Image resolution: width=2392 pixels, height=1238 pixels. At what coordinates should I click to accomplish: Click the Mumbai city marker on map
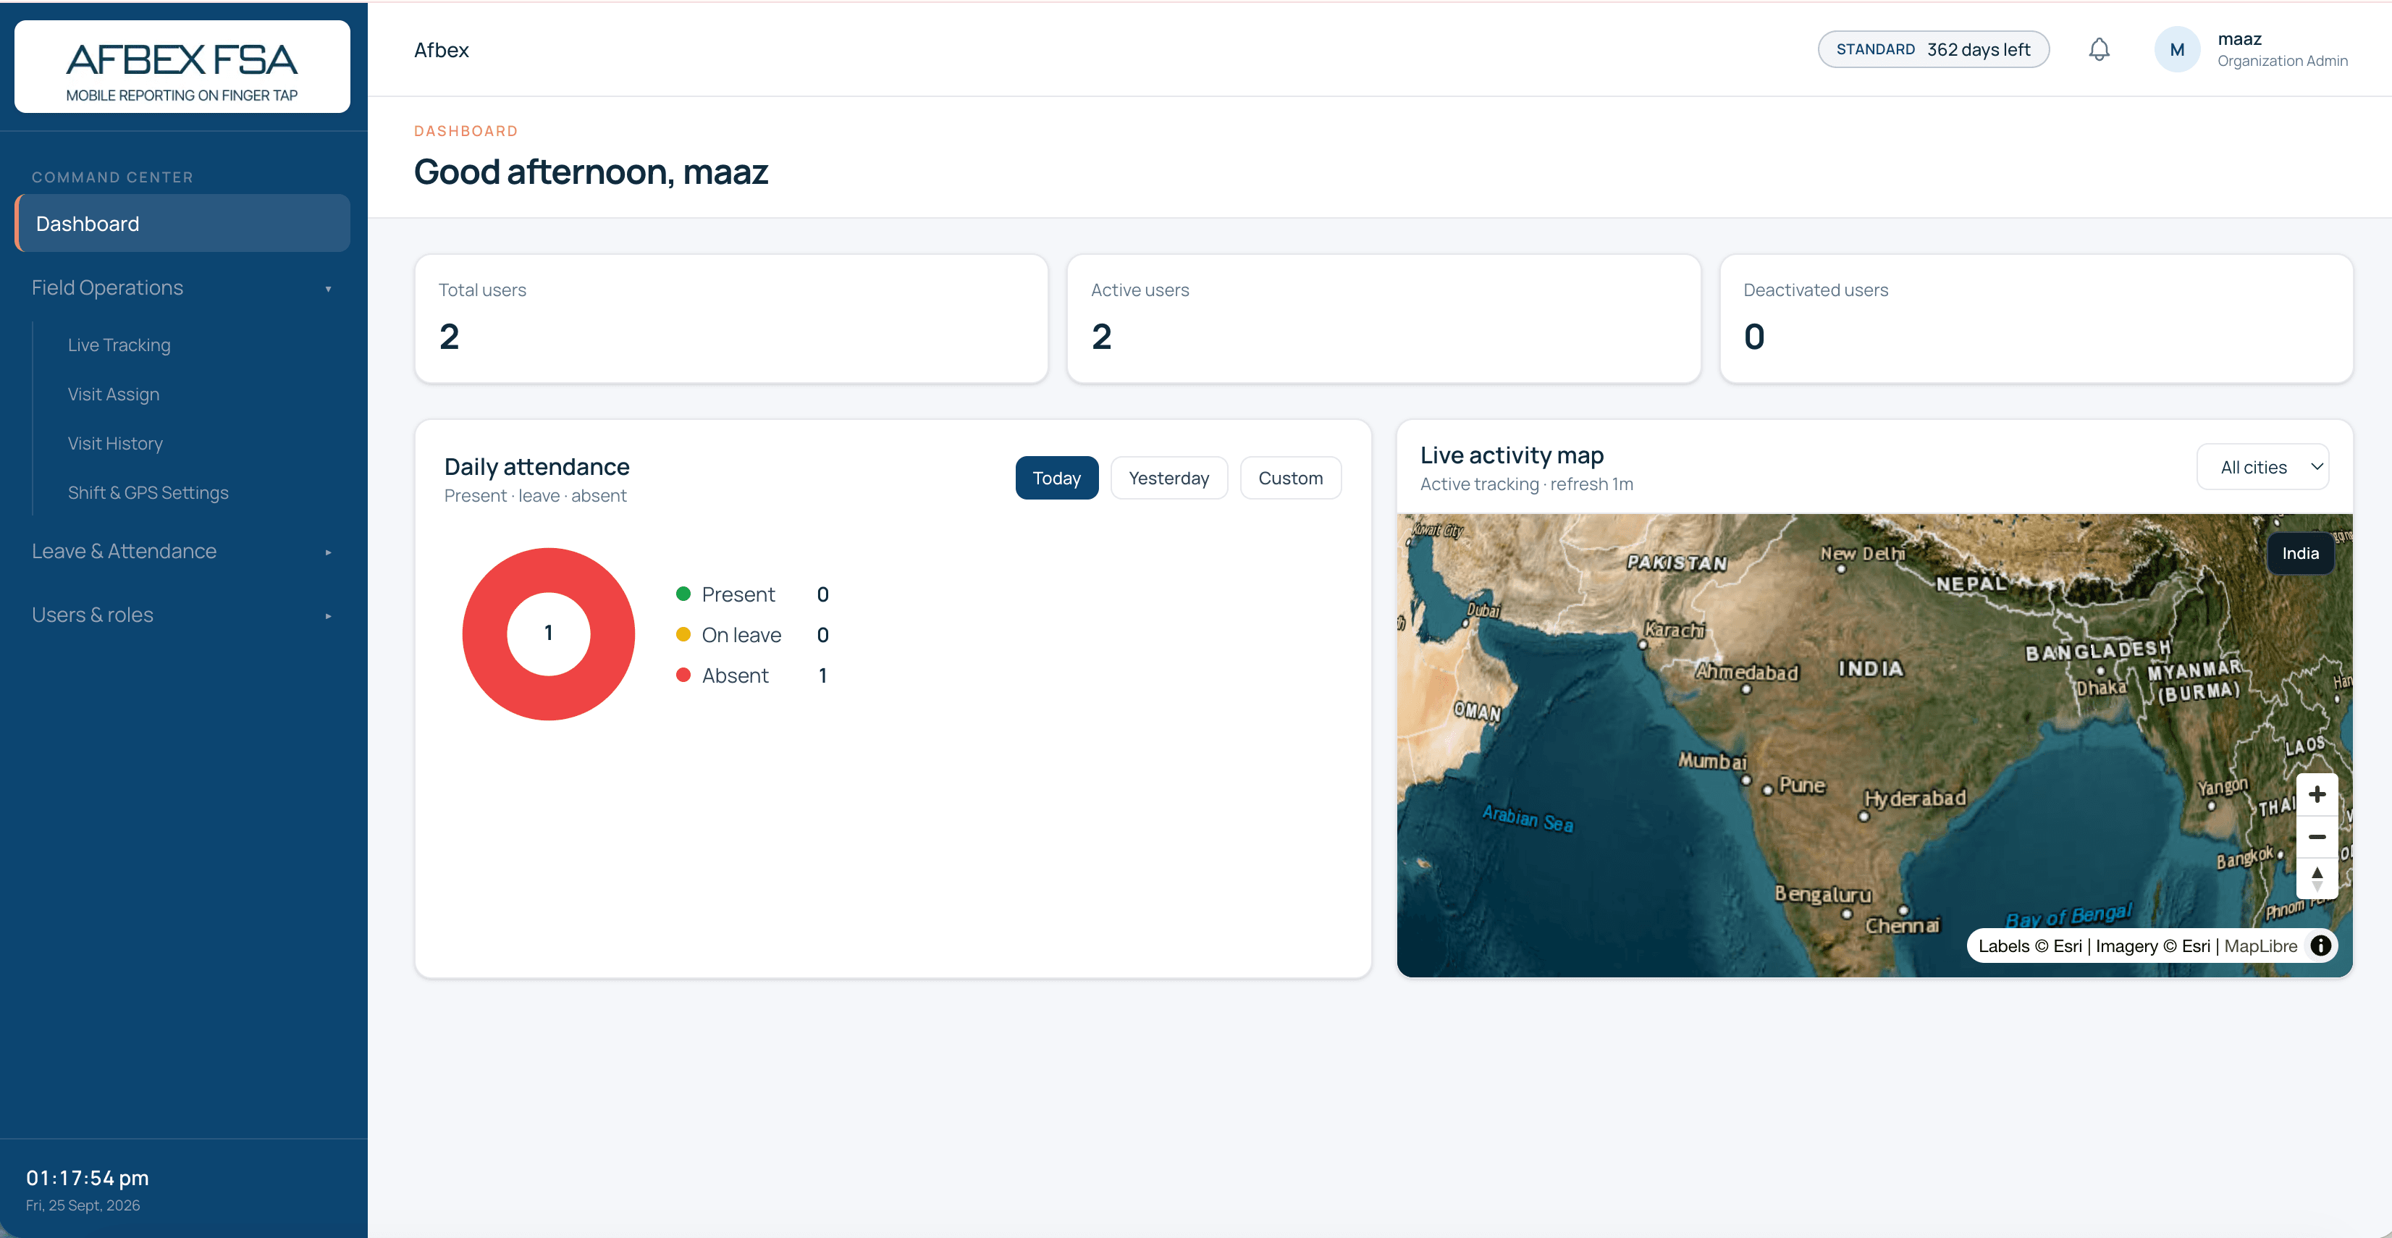pyautogui.click(x=1745, y=780)
